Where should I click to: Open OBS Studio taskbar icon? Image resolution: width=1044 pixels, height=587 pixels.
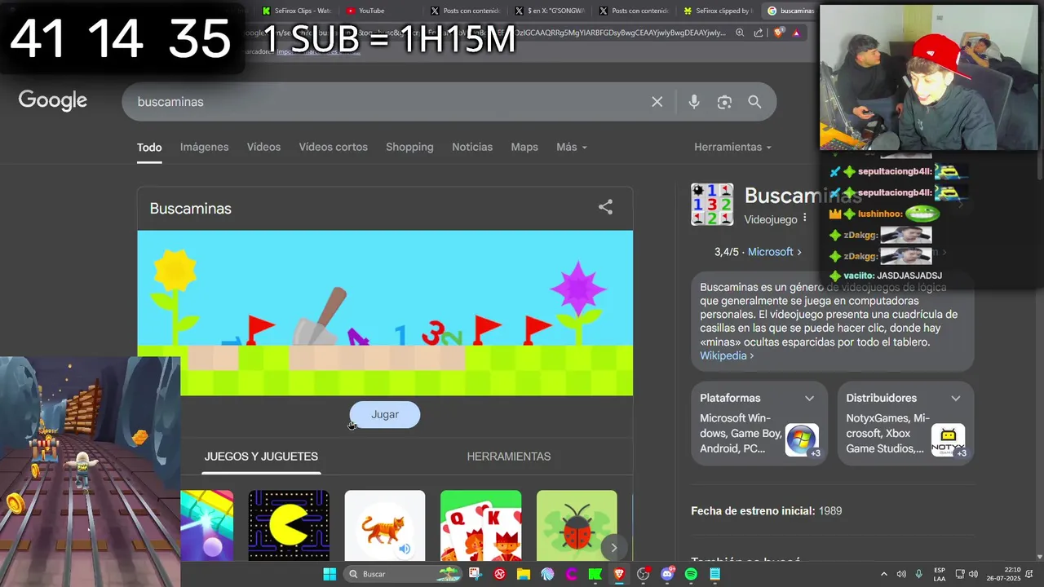644,574
